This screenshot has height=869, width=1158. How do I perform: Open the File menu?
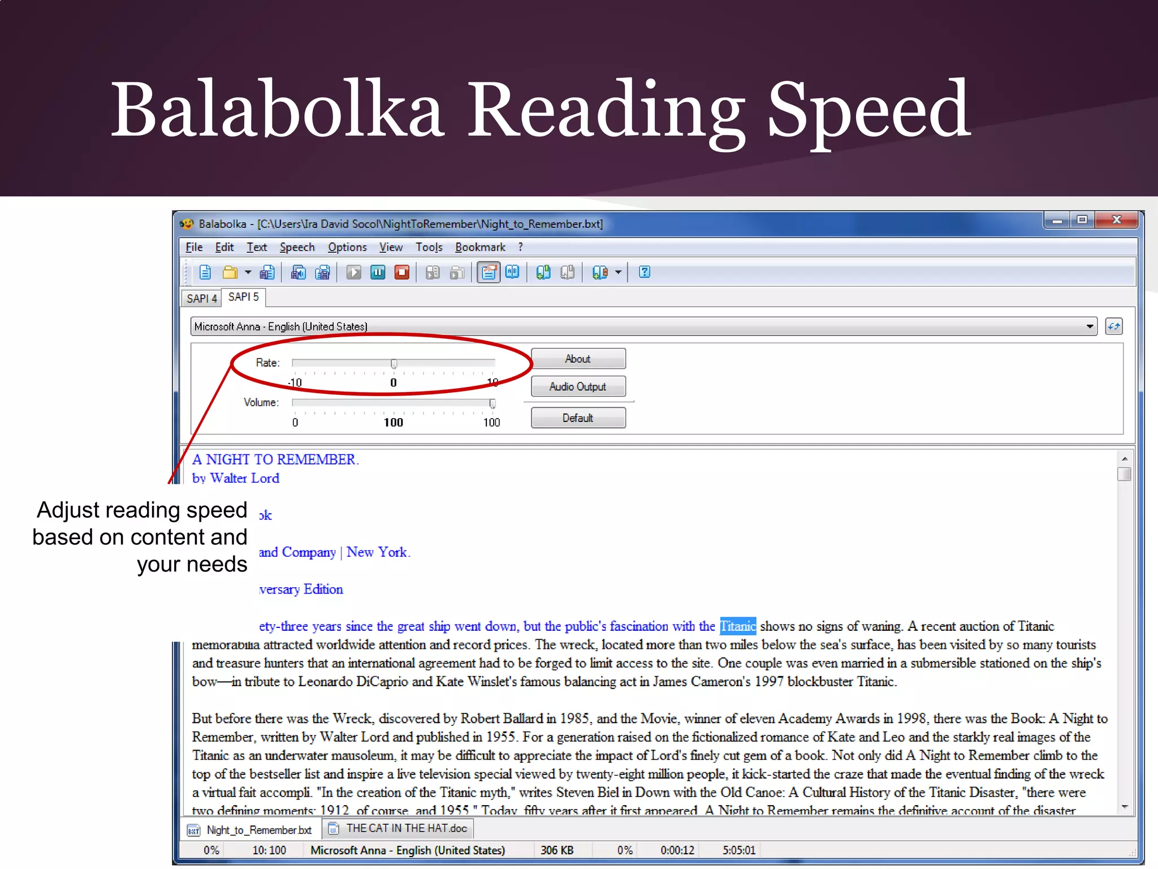[x=194, y=247]
